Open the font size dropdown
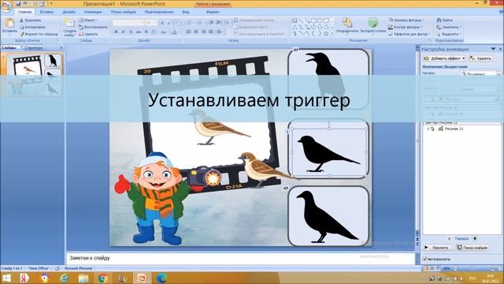Viewport: 504px width, 284px height. [x=155, y=23]
